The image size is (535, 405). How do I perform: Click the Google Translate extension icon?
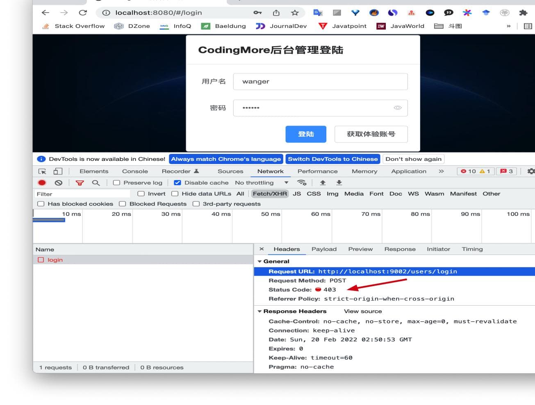pyautogui.click(x=318, y=13)
